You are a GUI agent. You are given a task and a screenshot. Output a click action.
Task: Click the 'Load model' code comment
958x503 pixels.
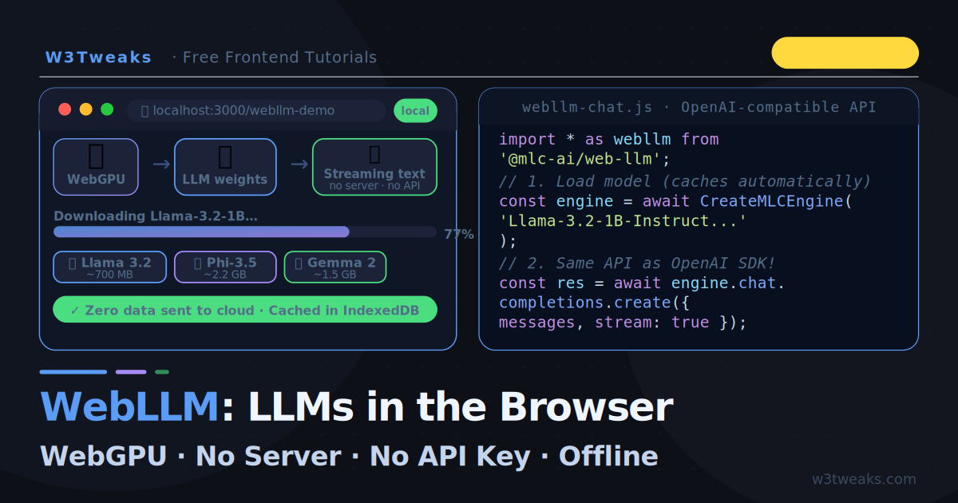point(685,181)
